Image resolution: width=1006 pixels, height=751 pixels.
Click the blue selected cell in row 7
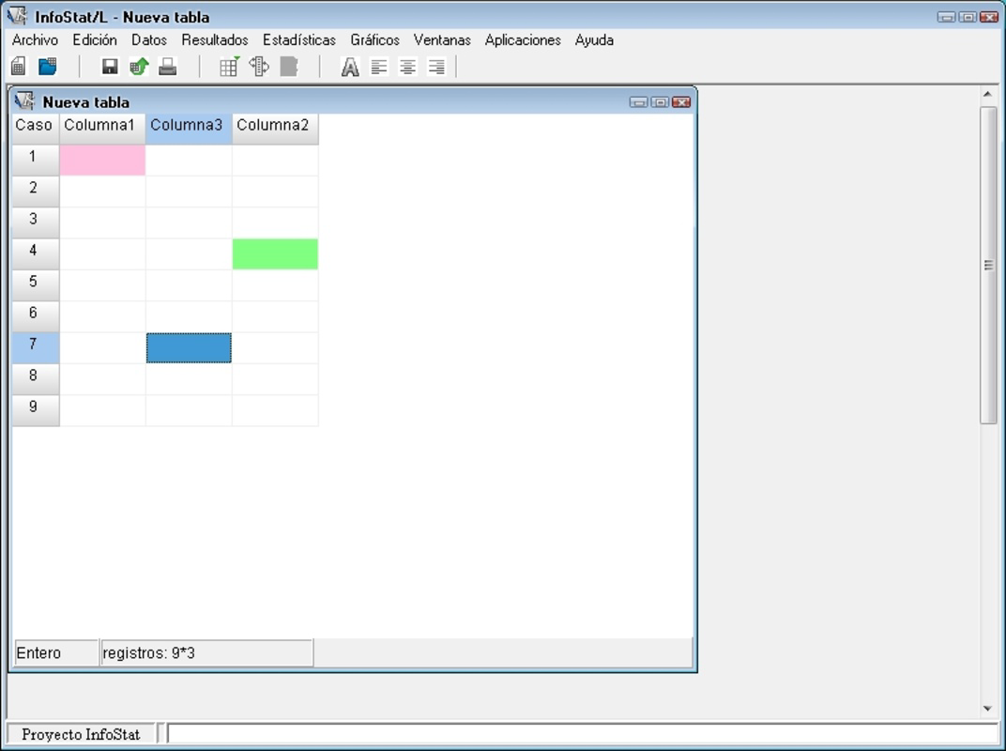point(189,348)
